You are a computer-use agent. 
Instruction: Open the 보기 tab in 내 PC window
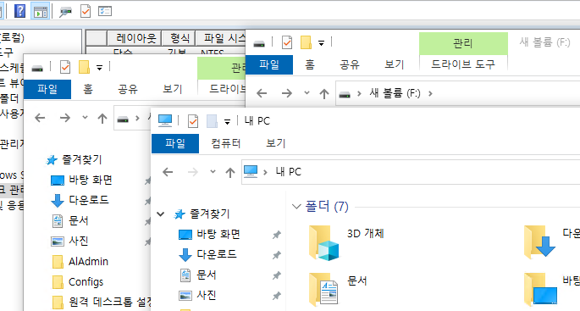pyautogui.click(x=276, y=143)
